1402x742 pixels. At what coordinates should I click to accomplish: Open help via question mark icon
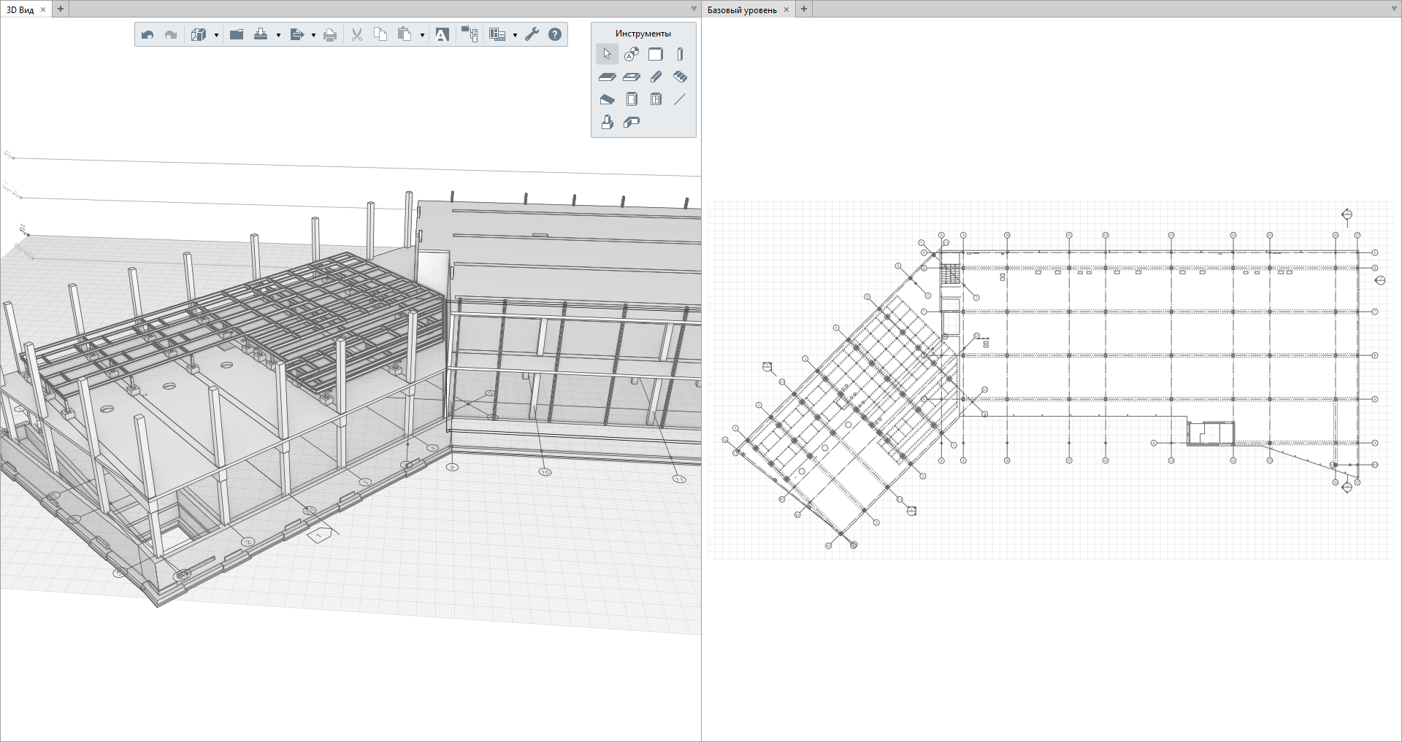tap(555, 35)
